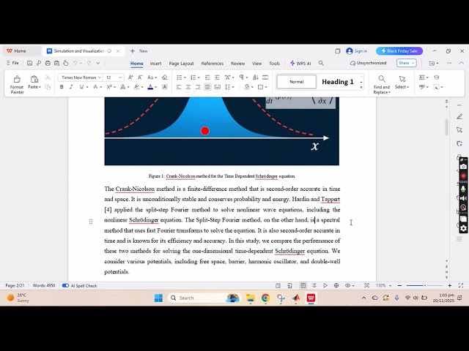469x351 pixels.
Task: Click the Italic formatting button
Action: 71,87
